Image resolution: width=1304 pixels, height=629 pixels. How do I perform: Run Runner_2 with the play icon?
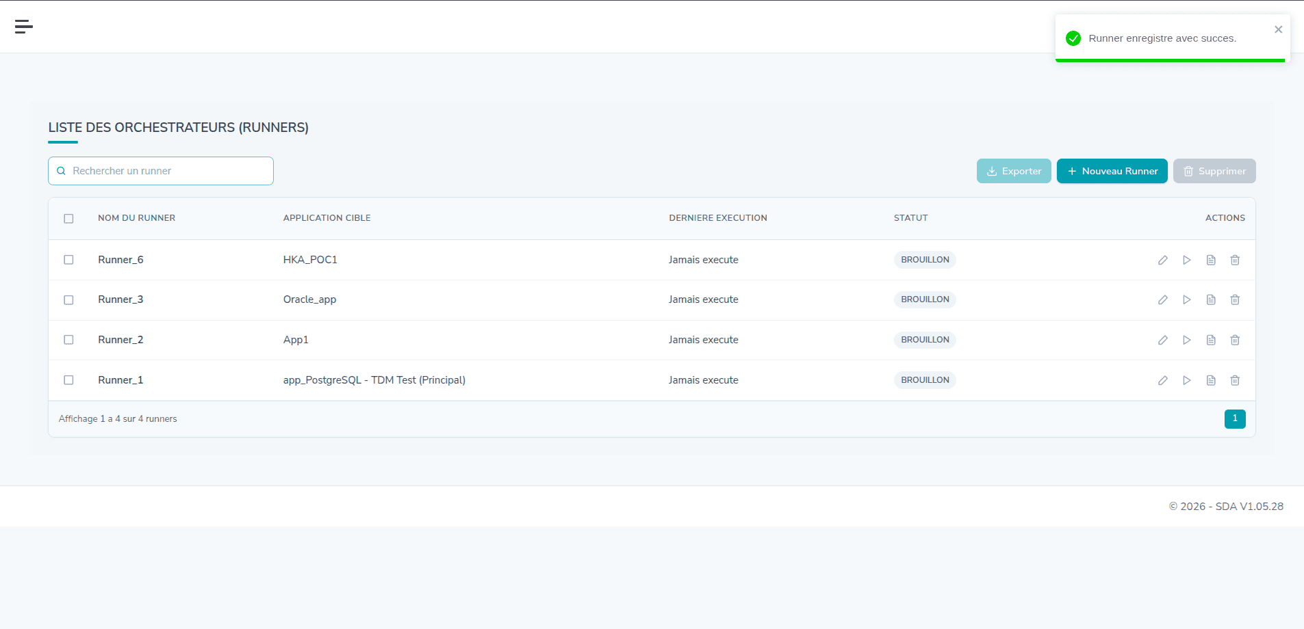[x=1187, y=340]
